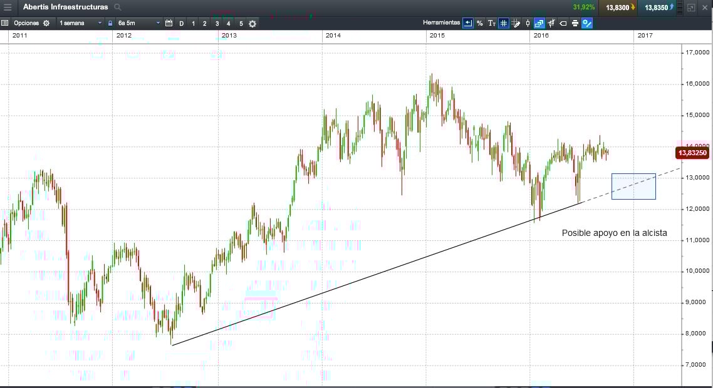Print the chart
Screen dimensions: 713x388
(x=575, y=23)
